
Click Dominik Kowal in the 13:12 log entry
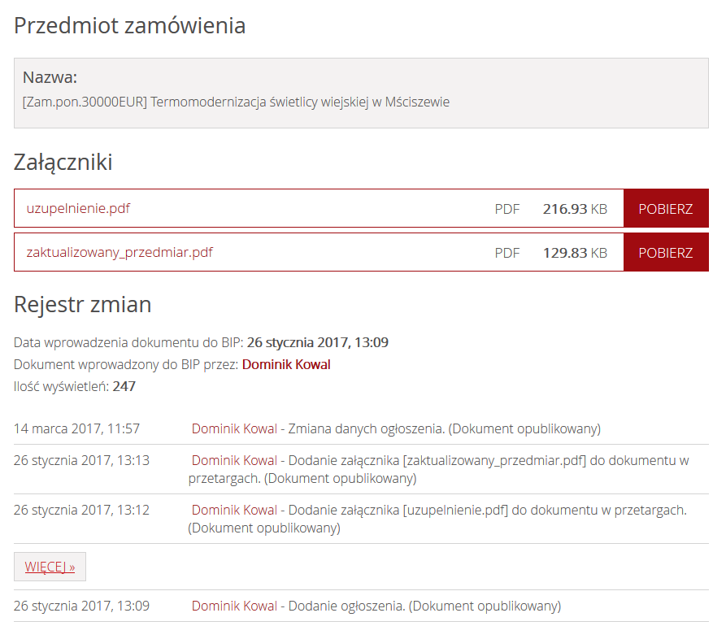tap(234, 510)
